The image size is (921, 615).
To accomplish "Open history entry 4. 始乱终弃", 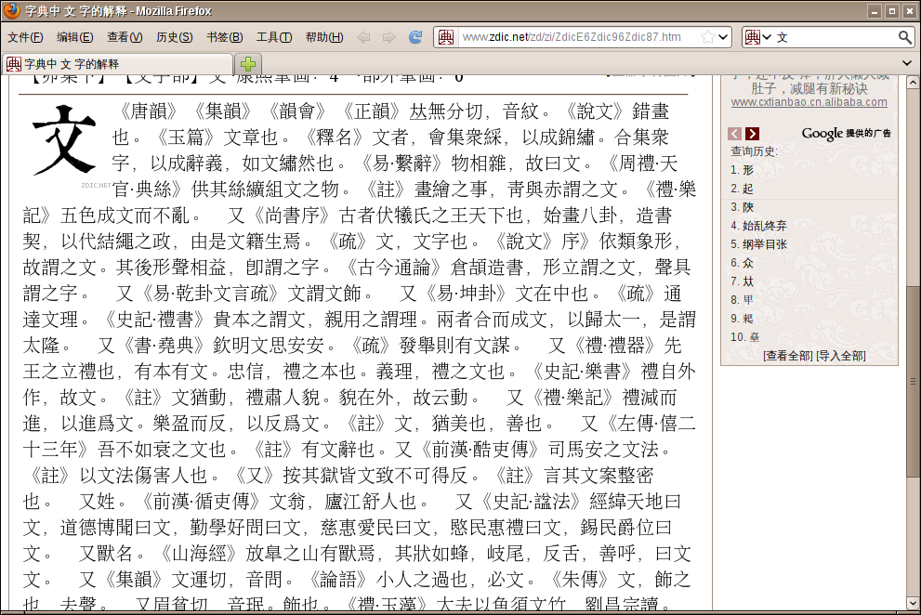I will click(x=758, y=226).
